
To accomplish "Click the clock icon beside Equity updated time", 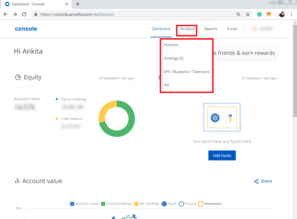I will coord(101,78).
